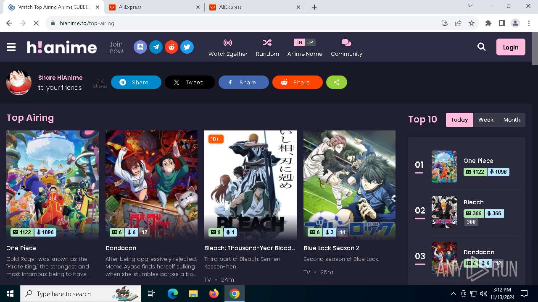Open Blue Lock Season 2 title link
This screenshot has width=538, height=302.
pyautogui.click(x=331, y=248)
